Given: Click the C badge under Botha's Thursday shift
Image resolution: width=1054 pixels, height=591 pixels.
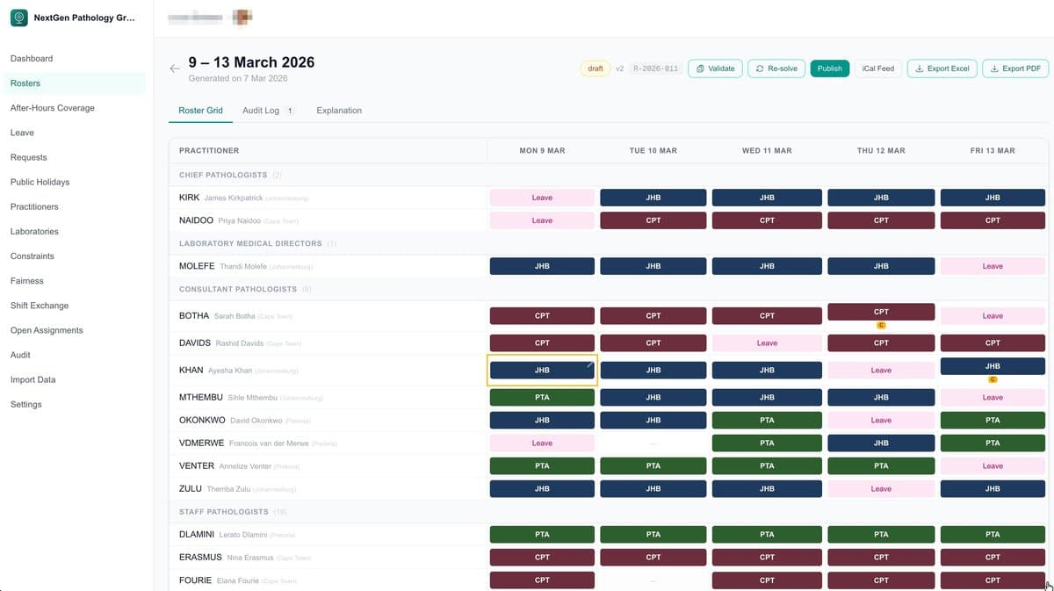Looking at the screenshot, I should click(x=881, y=326).
